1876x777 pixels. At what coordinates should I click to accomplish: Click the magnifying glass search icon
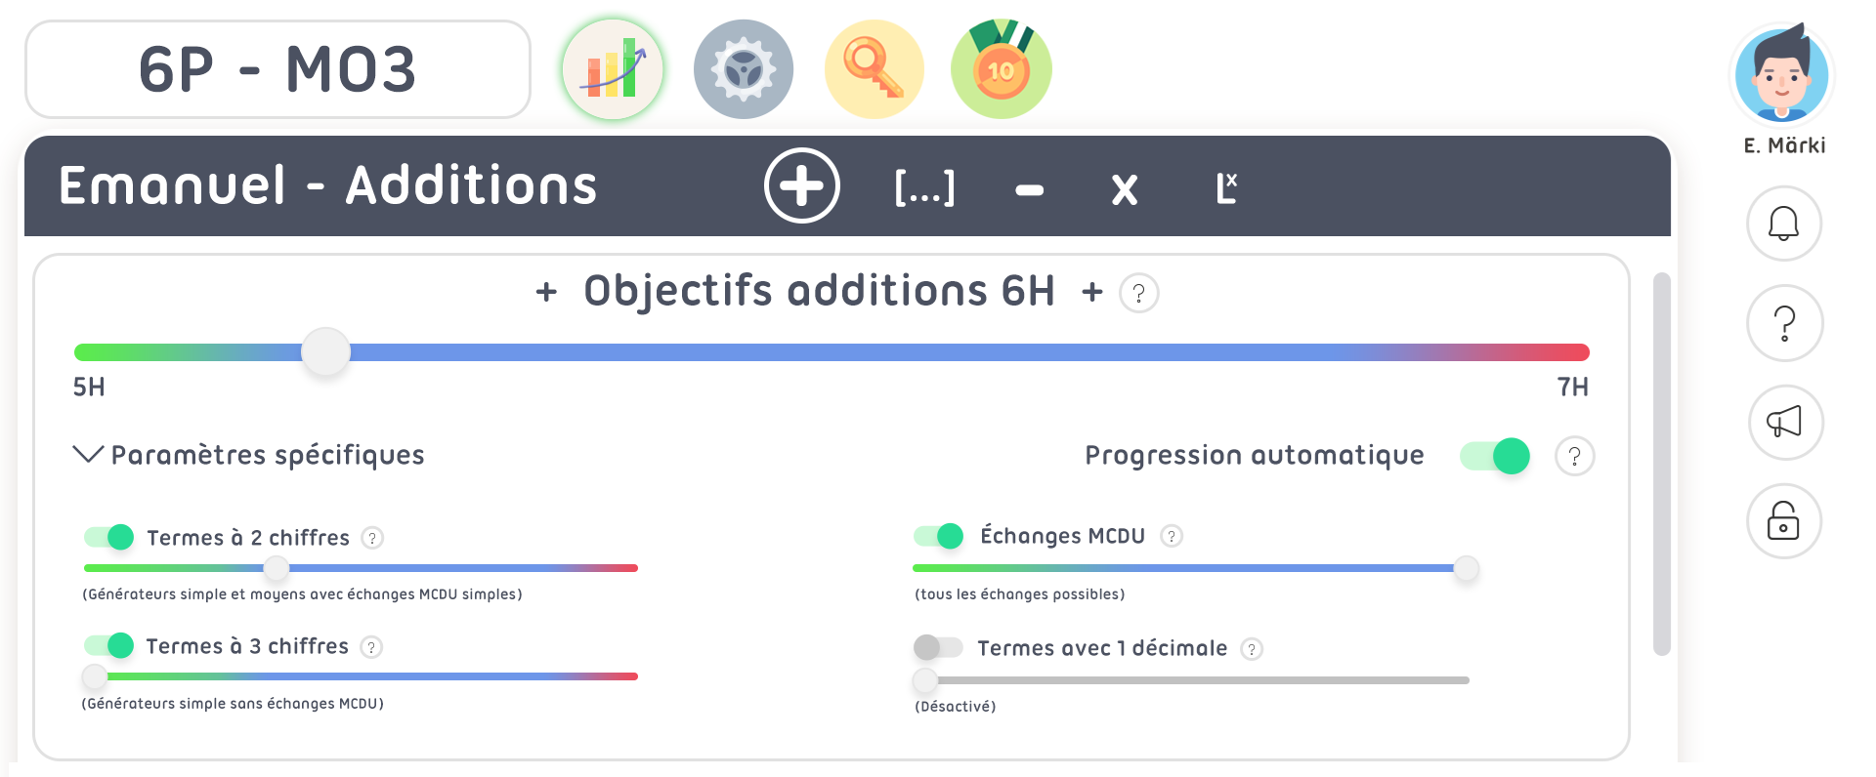874,69
